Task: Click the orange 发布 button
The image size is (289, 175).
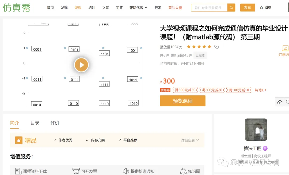Action: 247,8
